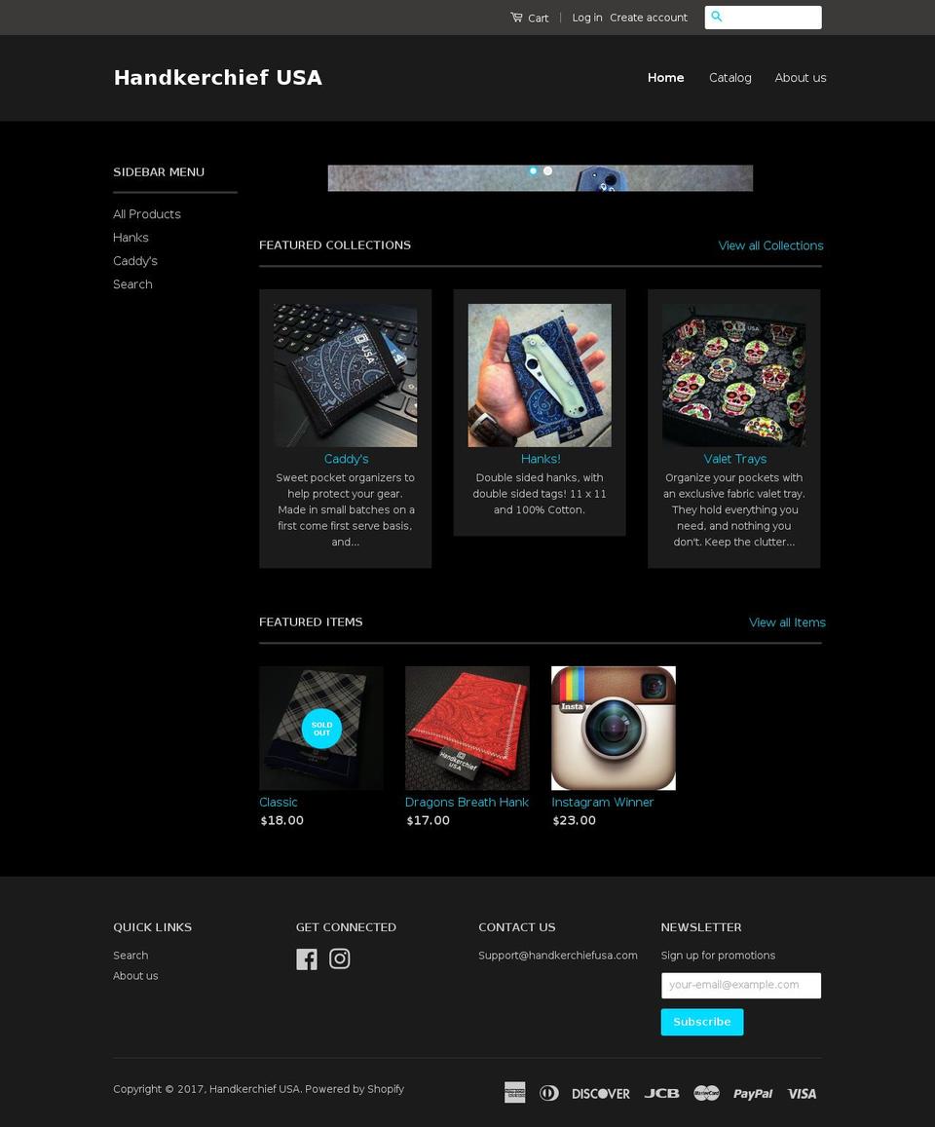Click the Hanks knife-in-hand image

pyautogui.click(x=540, y=375)
